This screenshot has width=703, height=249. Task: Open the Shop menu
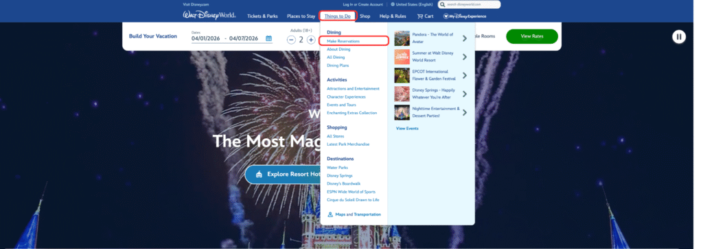pos(365,16)
